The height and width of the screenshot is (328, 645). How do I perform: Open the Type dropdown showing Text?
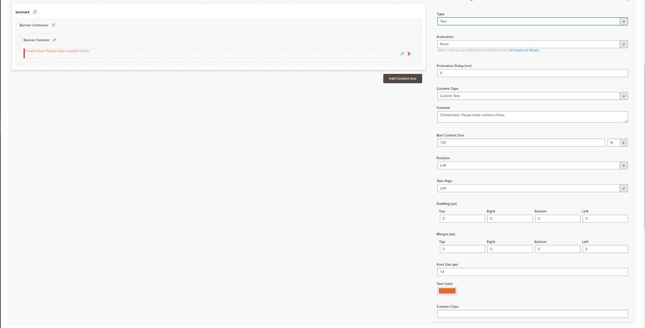(x=532, y=21)
